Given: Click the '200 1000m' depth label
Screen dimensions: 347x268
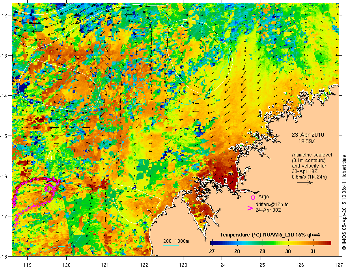Looking at the screenshot, I should click(176, 241).
